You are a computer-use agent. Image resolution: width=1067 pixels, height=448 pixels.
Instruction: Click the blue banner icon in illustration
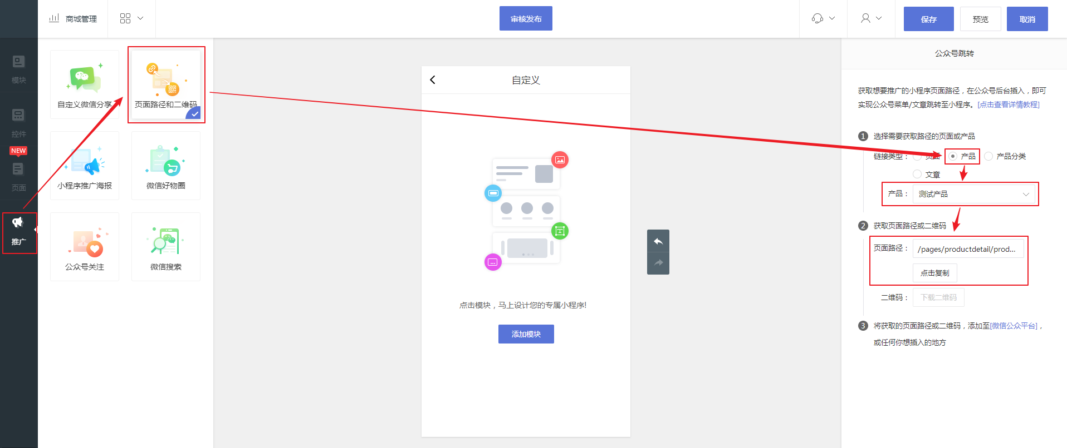[x=493, y=193]
